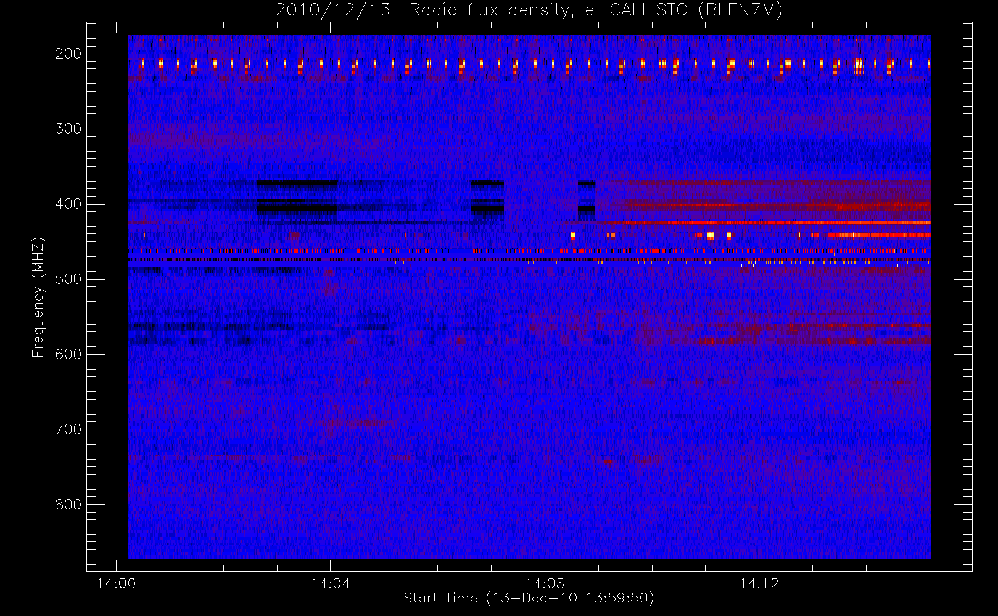Click the 14:08 time tick label

(545, 583)
